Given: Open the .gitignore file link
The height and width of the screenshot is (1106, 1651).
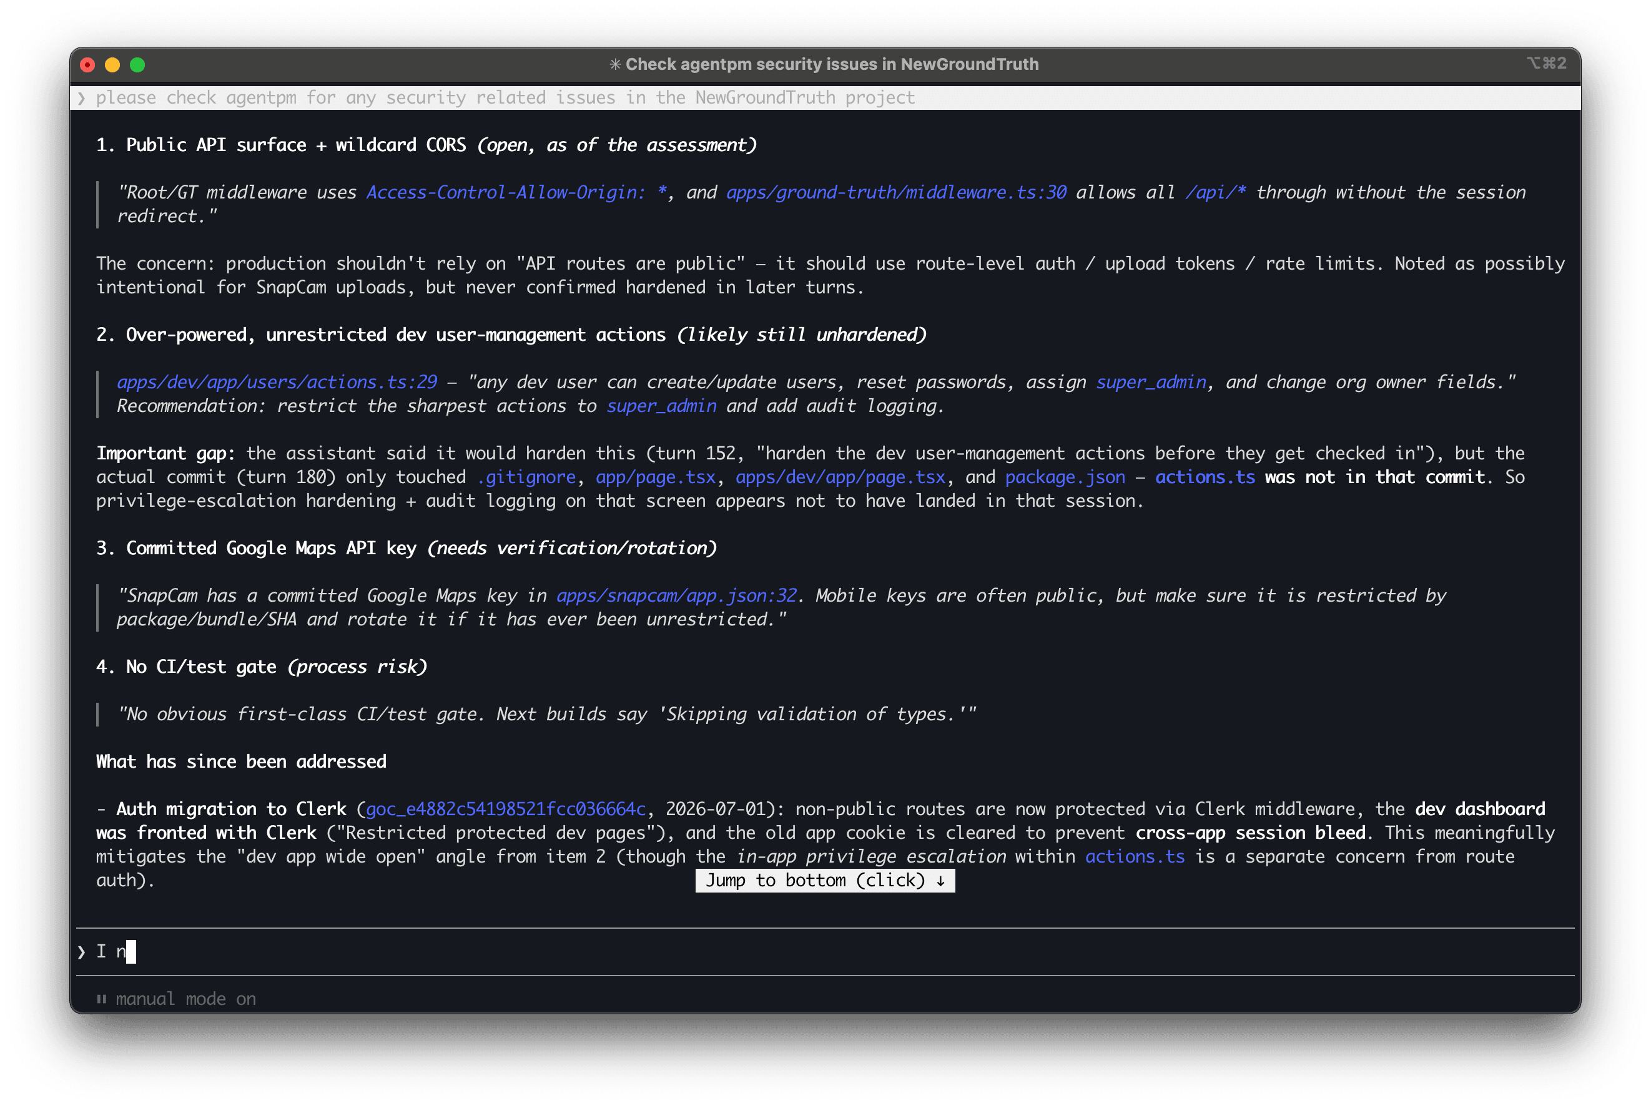Looking at the screenshot, I should click(x=526, y=477).
